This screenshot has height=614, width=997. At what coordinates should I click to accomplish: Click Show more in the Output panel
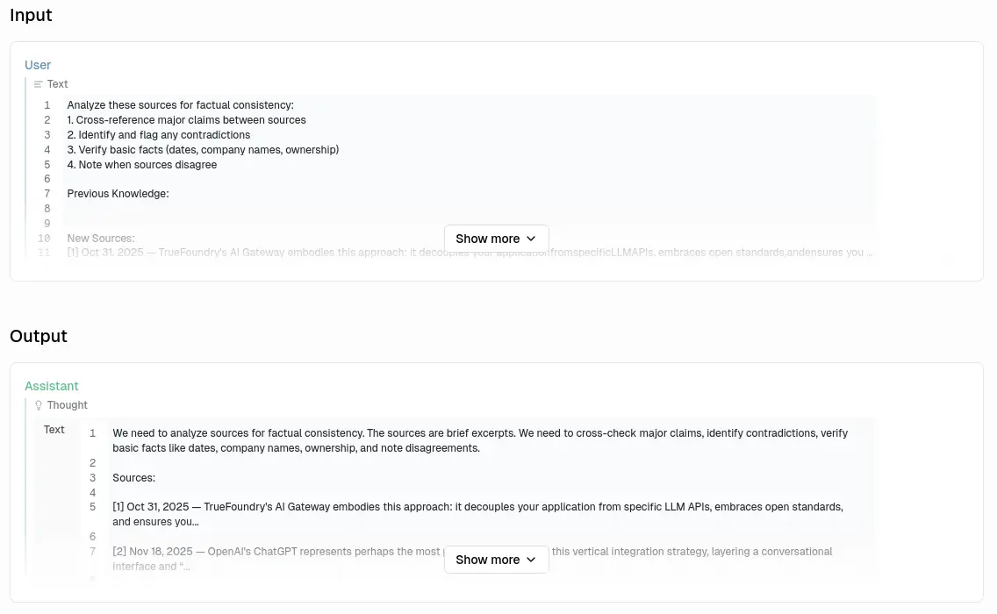[488, 560]
